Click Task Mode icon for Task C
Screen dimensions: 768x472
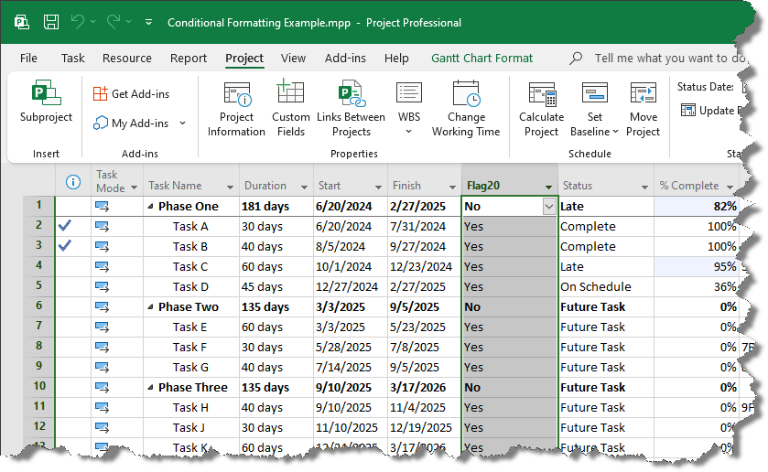coord(102,267)
